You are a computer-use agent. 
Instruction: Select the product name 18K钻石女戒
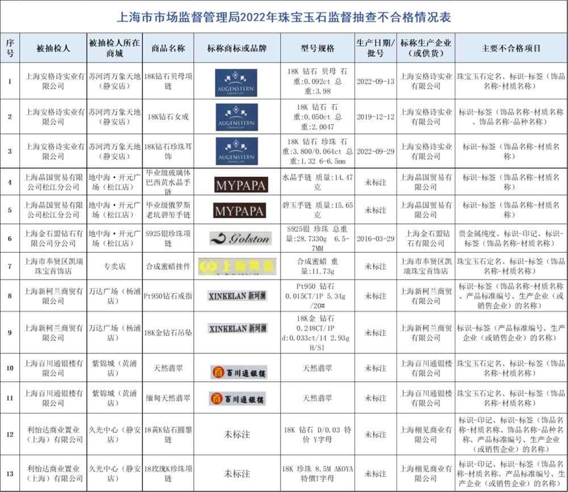tap(168, 116)
